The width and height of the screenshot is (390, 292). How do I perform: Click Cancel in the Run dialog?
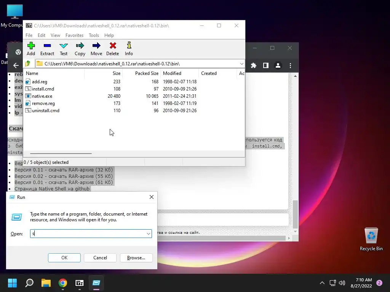100,258
